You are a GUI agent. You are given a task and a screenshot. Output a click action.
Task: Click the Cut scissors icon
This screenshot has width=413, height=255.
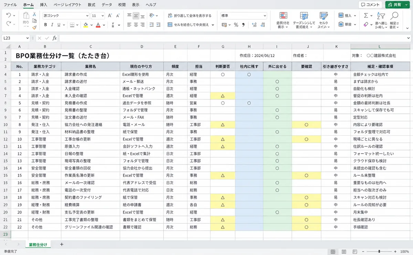pyautogui.click(x=34, y=14)
